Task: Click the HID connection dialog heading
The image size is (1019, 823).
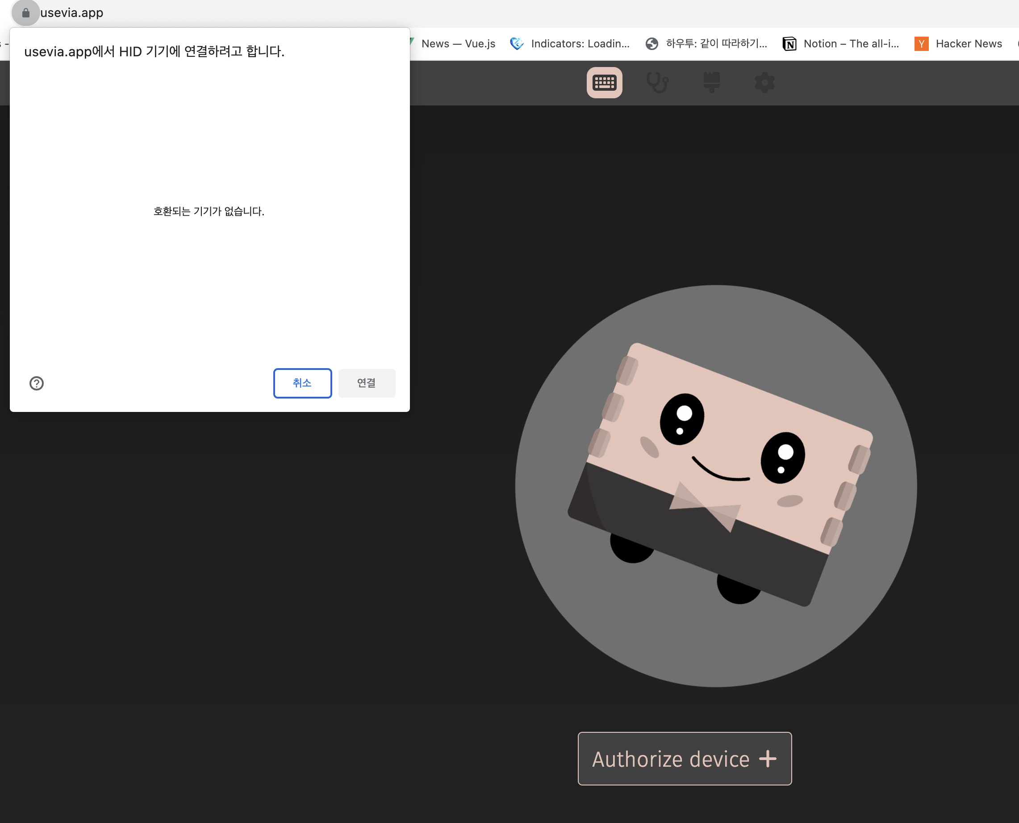Action: (x=155, y=51)
